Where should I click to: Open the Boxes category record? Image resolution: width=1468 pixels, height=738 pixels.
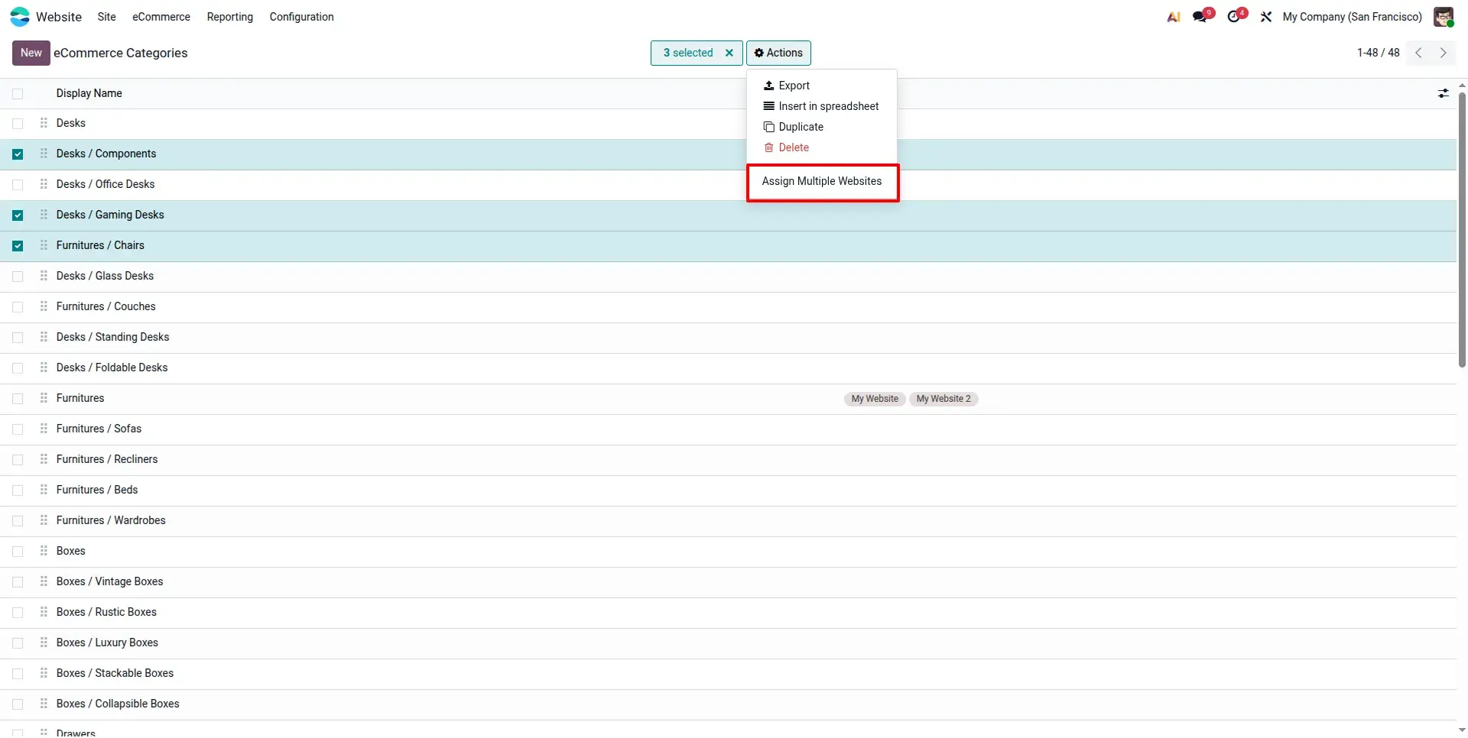(x=70, y=551)
